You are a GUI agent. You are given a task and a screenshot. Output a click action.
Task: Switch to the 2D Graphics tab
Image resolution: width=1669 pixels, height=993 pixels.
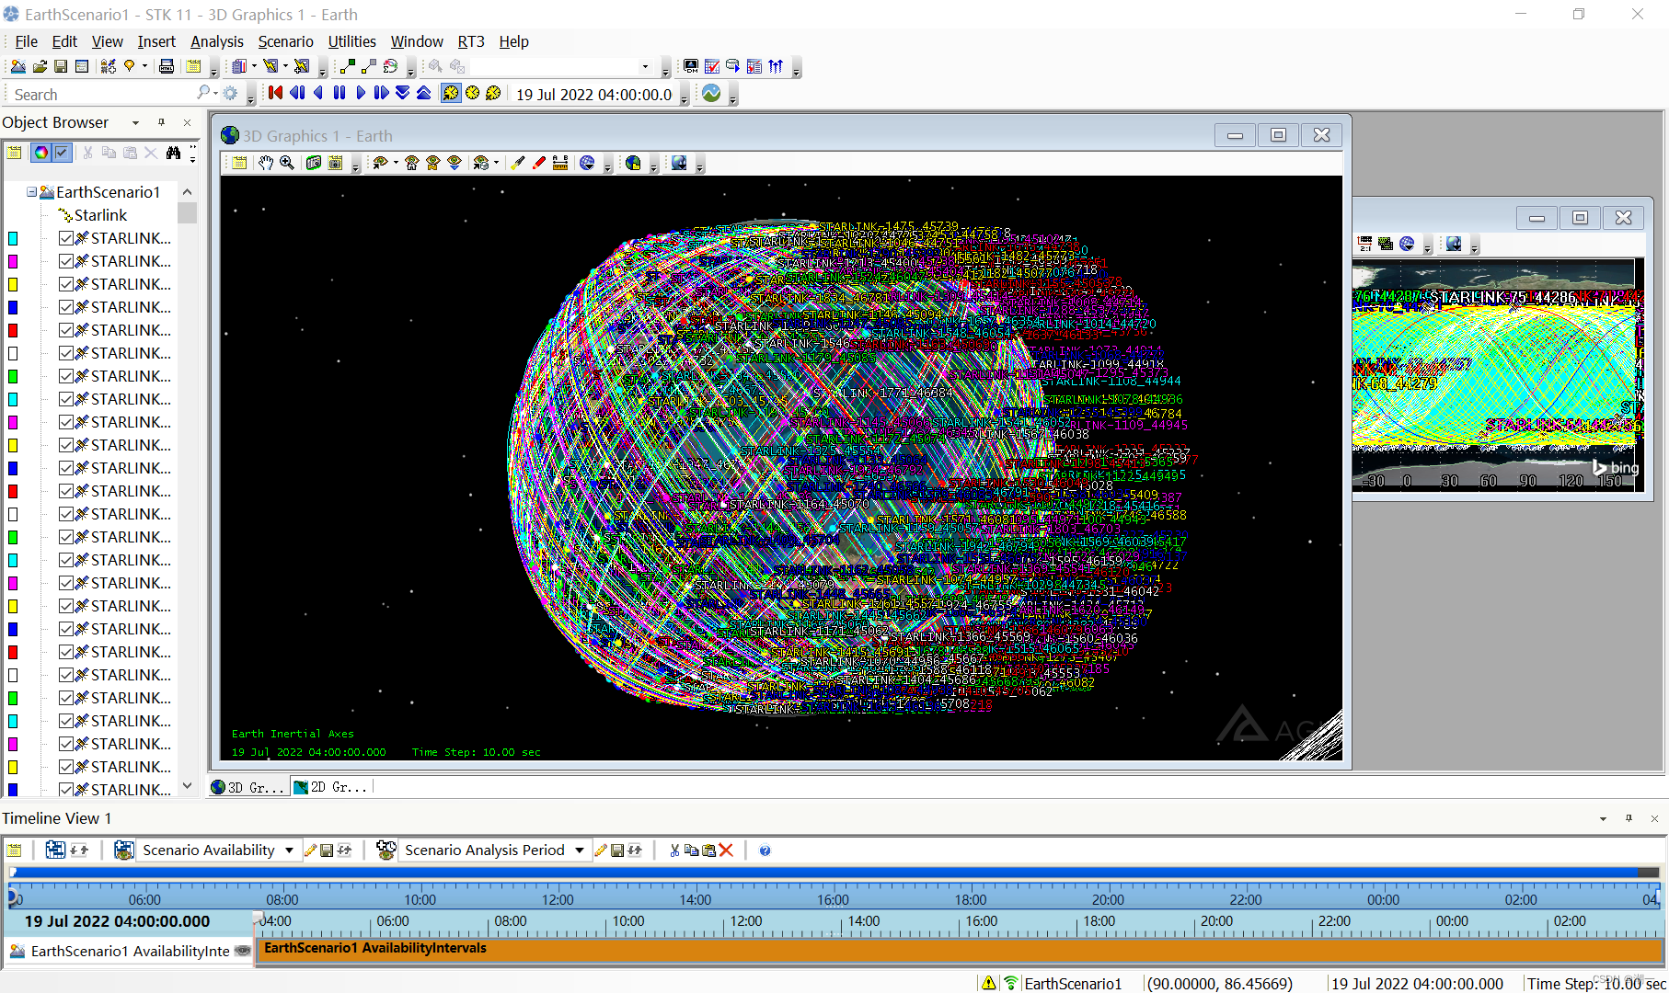[x=331, y=787]
